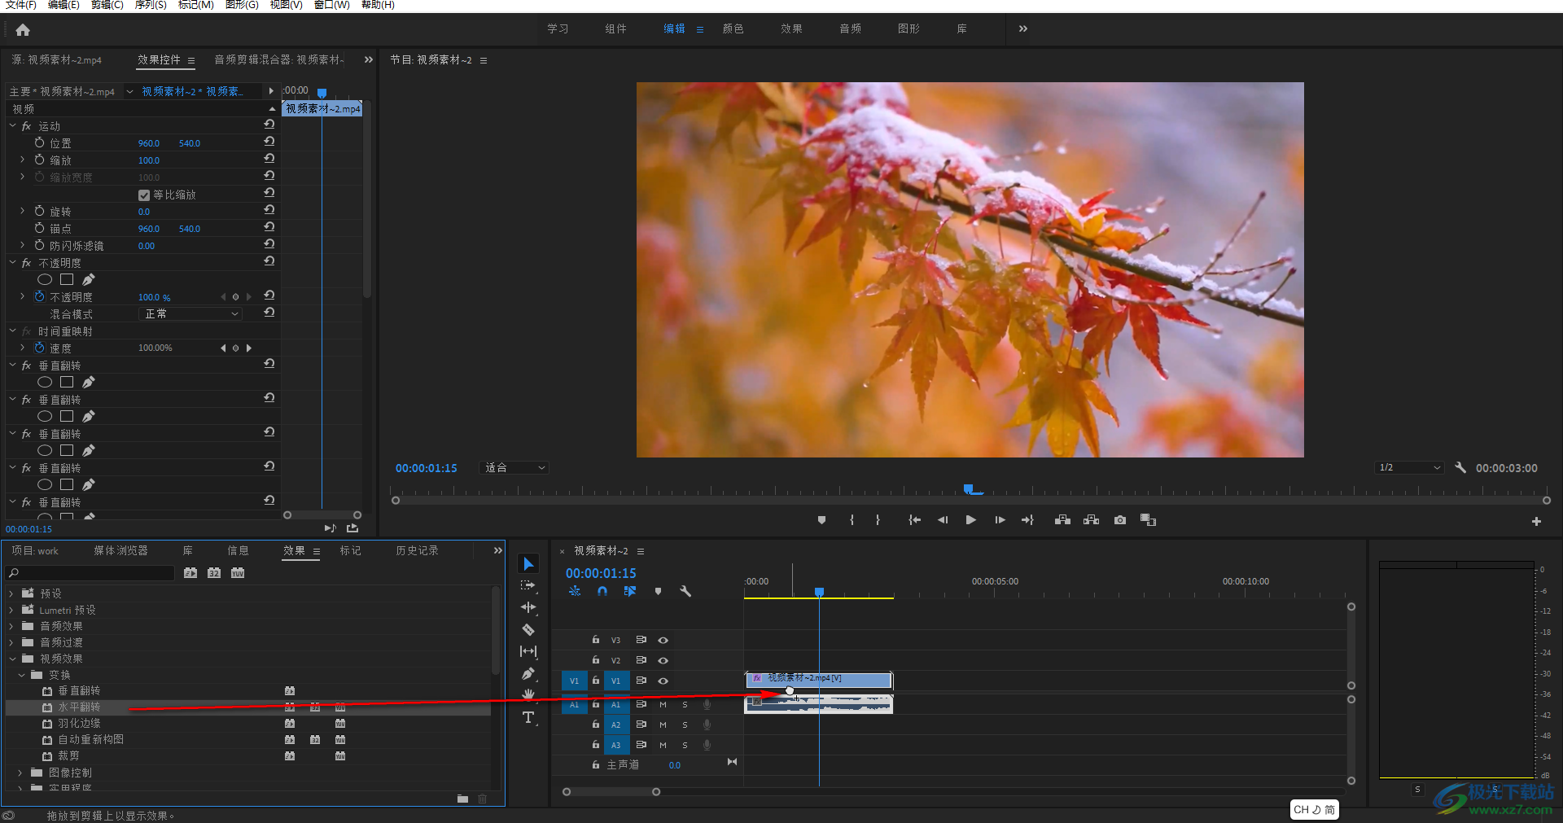Collapse the 视频效果 folder
1563x823 pixels.
pyautogui.click(x=11, y=659)
